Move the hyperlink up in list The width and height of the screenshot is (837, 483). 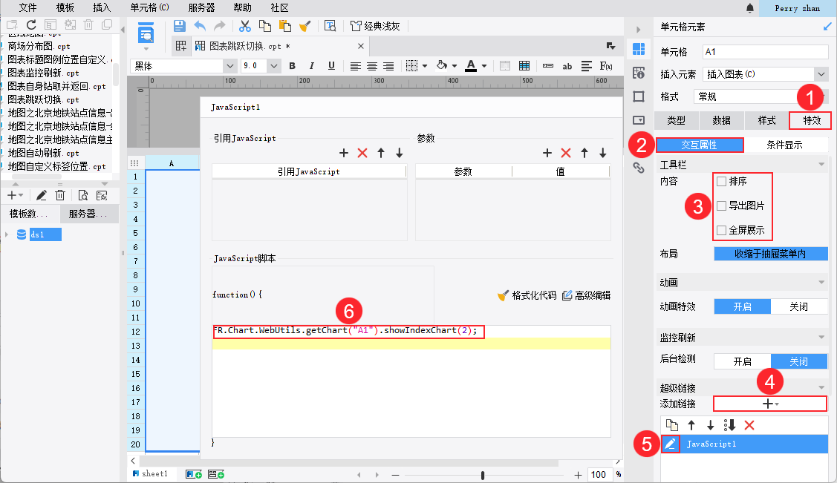pyautogui.click(x=692, y=425)
